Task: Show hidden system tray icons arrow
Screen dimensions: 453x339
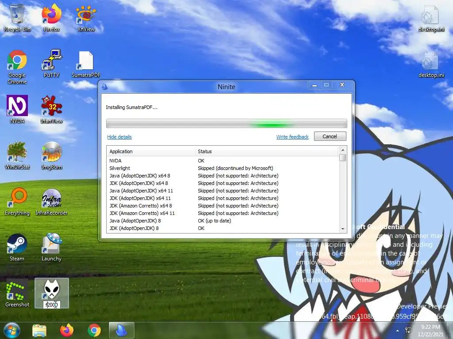Action: [x=398, y=331]
